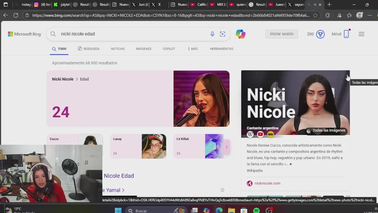The height and width of the screenshot is (213, 378).
Task: Open nickinicole.com website link
Action: [267, 183]
